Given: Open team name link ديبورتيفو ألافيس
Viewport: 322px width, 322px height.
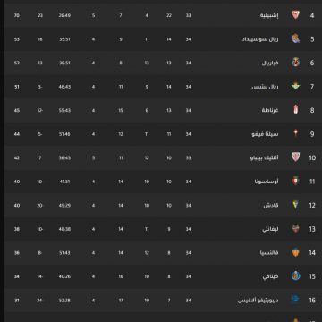Looking at the screenshot, I should click(x=258, y=301).
